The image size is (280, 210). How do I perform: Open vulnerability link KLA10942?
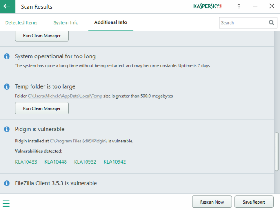tap(115, 162)
